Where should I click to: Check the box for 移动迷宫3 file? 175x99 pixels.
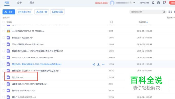point(4,37)
